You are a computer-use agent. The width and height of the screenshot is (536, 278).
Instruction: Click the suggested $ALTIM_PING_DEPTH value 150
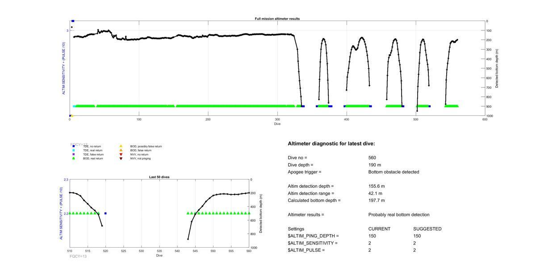click(x=417, y=236)
